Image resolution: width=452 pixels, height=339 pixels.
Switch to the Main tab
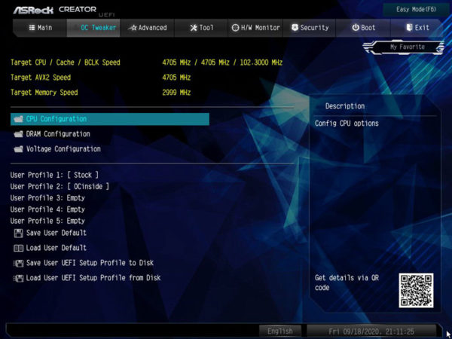point(41,28)
